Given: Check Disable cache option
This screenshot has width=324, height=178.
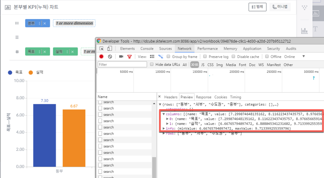Looking at the screenshot, I should (x=233, y=56).
